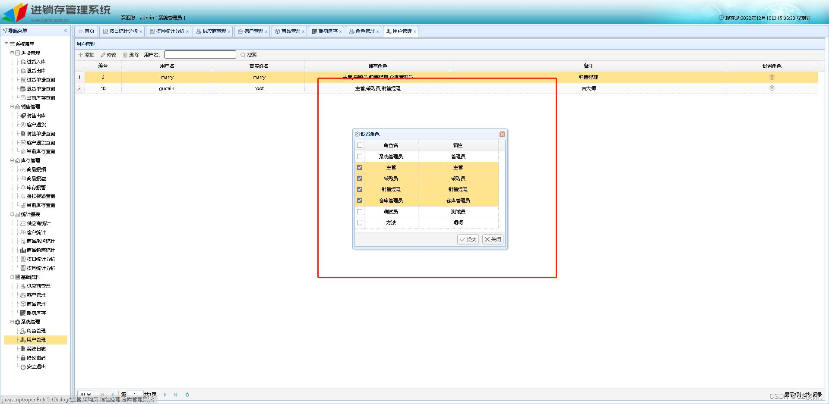The height and width of the screenshot is (404, 829).
Task: Check the 测试员 role checkbox
Action: (x=360, y=212)
